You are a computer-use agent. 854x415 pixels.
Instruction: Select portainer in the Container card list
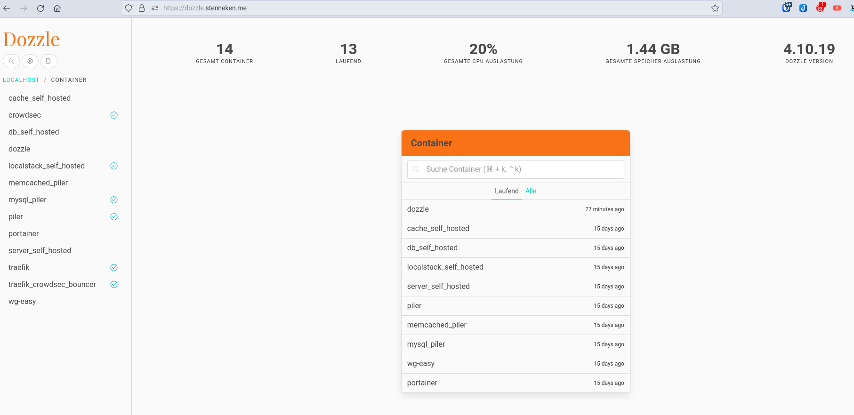coord(422,383)
